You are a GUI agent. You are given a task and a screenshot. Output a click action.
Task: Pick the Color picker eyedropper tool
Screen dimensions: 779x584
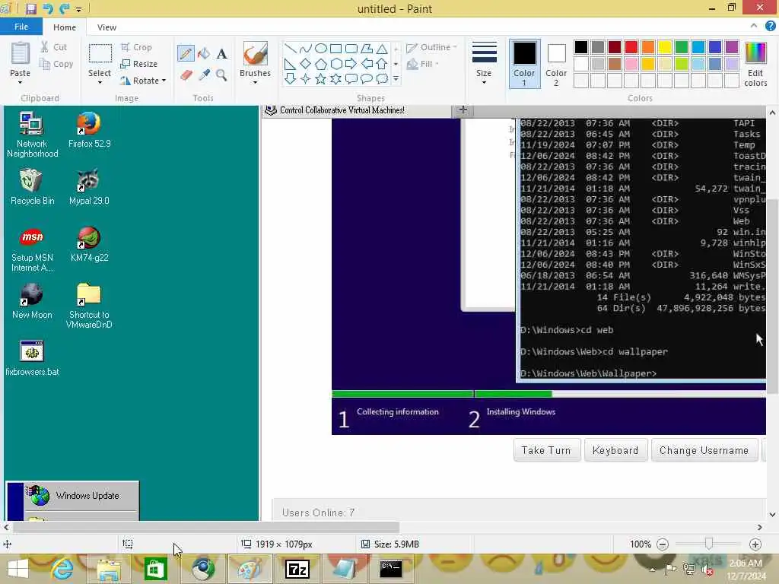204,75
